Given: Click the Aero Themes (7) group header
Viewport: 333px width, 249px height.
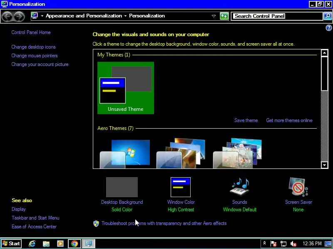Looking at the screenshot, I should (116, 128).
